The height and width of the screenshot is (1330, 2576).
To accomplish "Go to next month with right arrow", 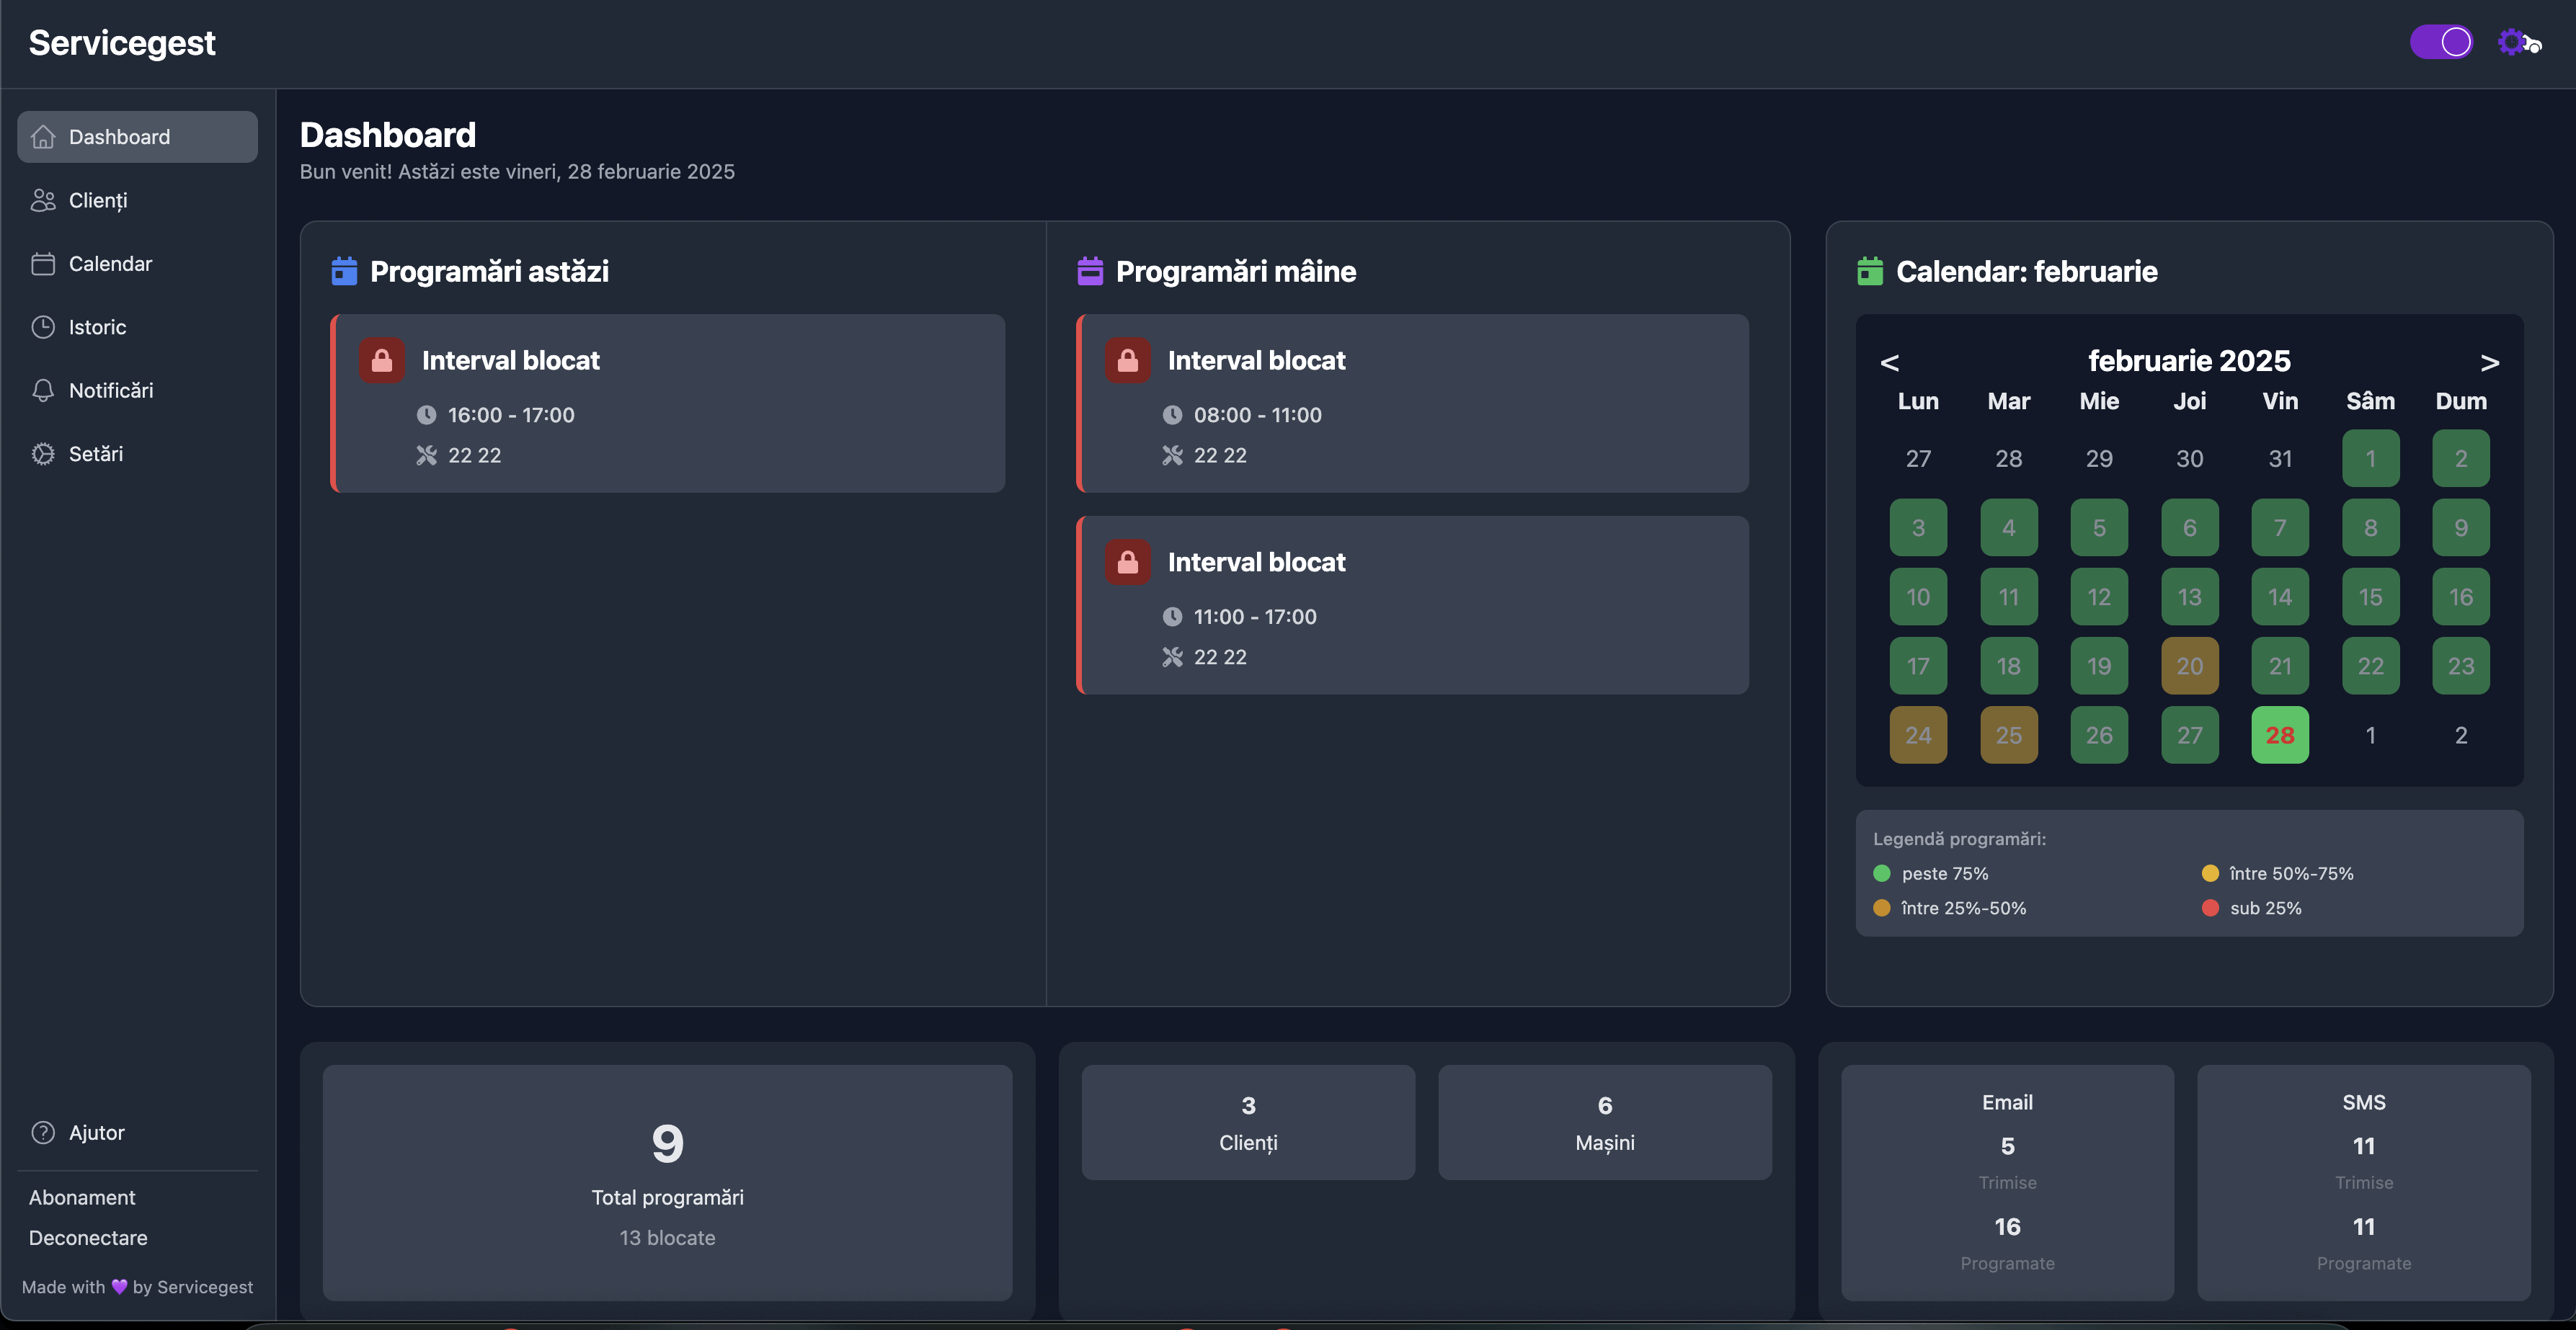I will tap(2490, 362).
